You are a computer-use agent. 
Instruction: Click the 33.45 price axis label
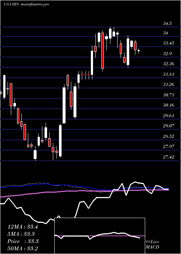pyautogui.click(x=168, y=43)
